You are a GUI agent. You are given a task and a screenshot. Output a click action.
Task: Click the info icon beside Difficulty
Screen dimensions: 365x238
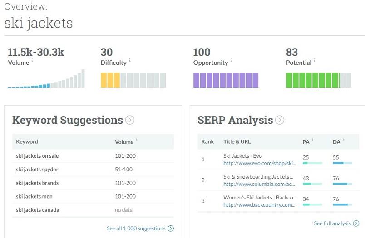[x=130, y=61]
